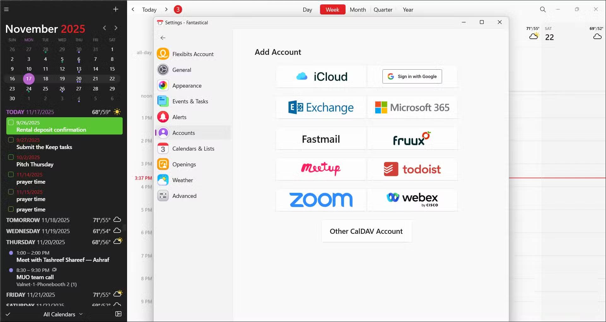The width and height of the screenshot is (606, 322).
Task: Open Events & Tasks settings
Action: tap(193, 101)
